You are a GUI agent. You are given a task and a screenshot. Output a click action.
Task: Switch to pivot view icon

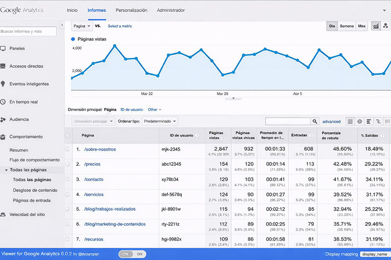pyautogui.click(x=387, y=121)
